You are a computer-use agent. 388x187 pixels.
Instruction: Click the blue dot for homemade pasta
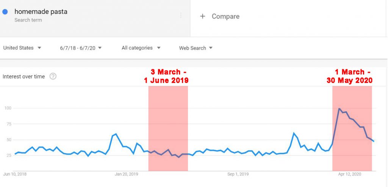(5, 12)
